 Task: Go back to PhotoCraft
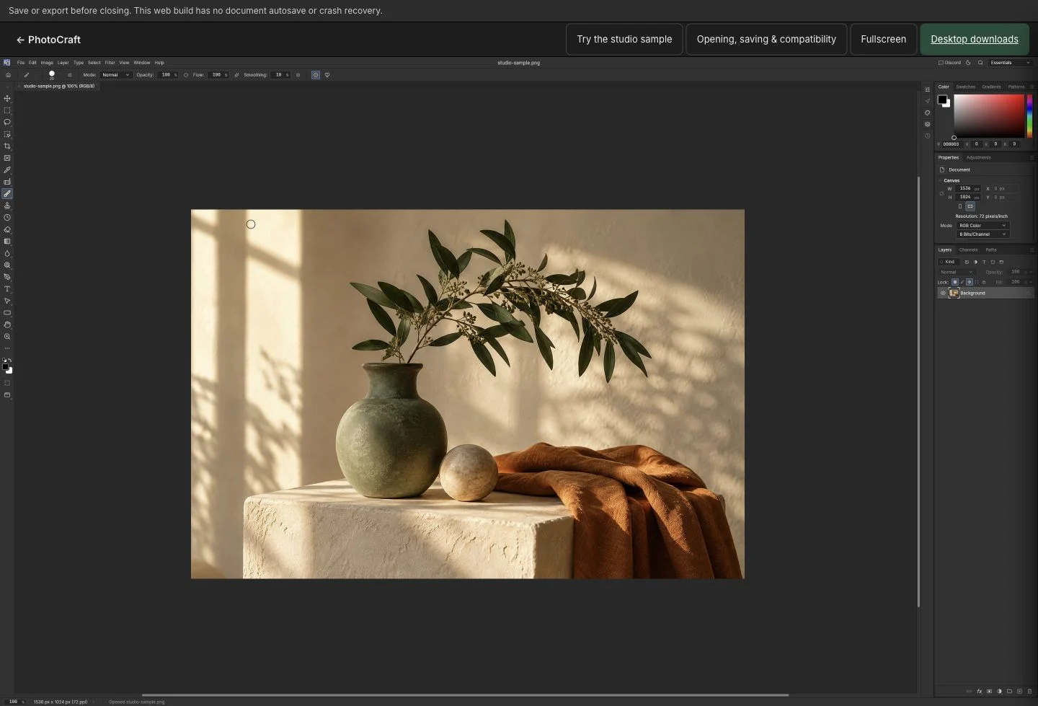click(48, 40)
